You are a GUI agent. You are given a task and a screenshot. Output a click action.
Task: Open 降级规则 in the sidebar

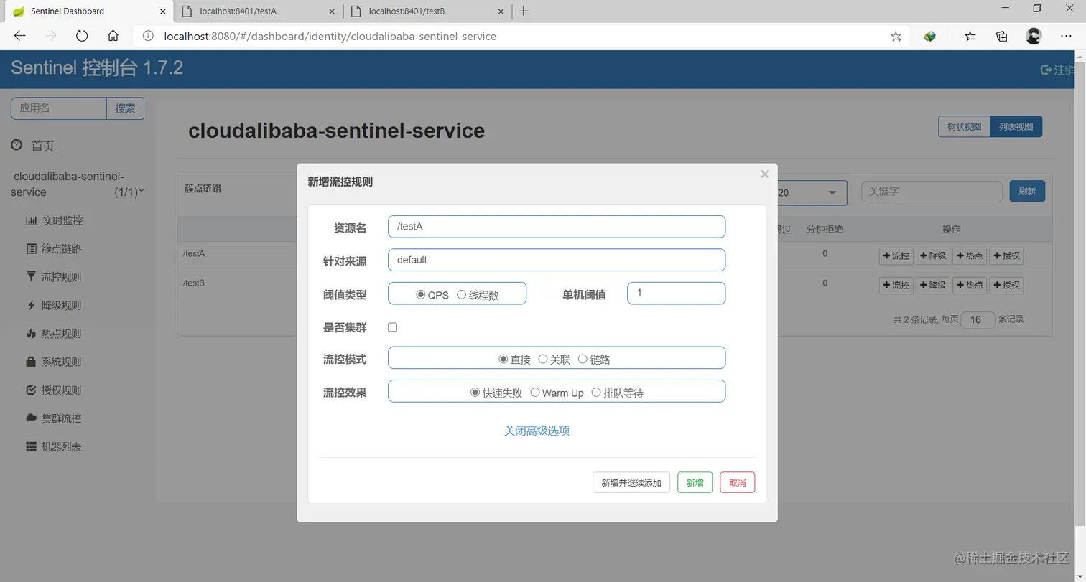click(54, 306)
